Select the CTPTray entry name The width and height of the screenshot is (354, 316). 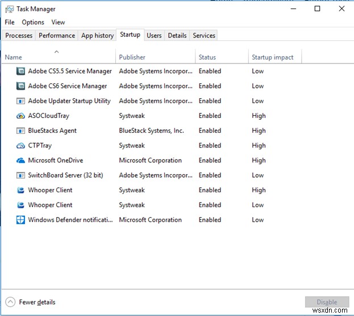click(x=40, y=146)
